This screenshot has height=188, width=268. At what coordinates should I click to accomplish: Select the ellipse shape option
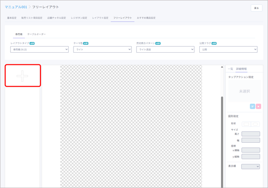255,124
